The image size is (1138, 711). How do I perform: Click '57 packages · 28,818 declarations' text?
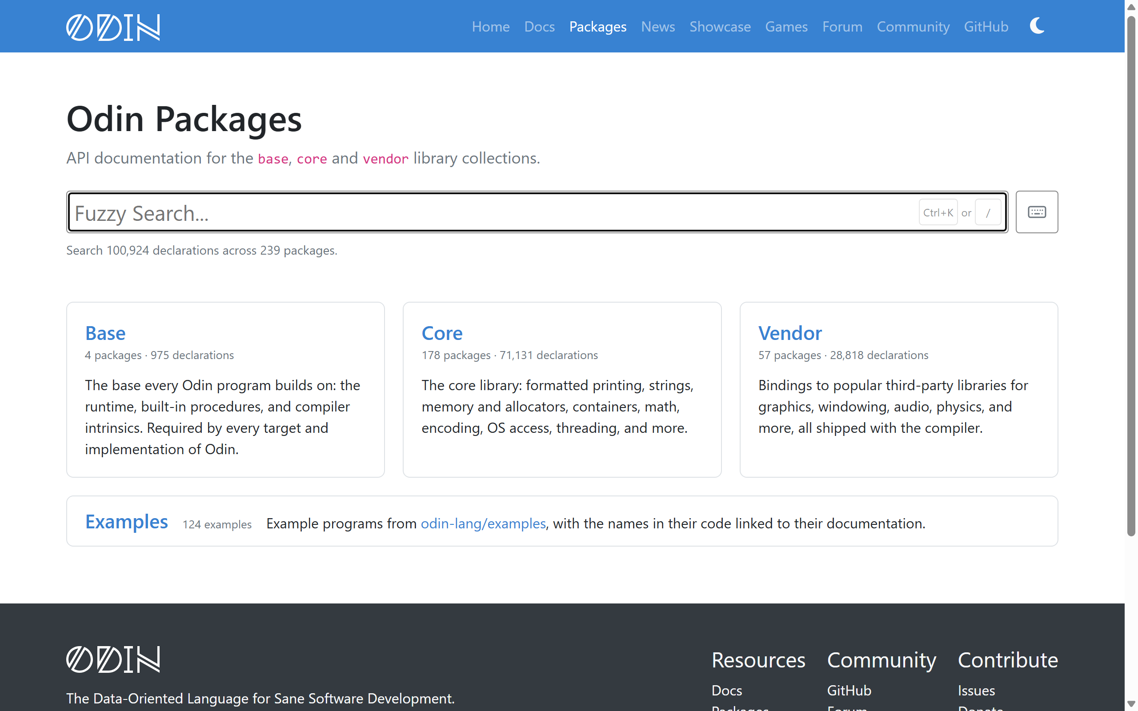(843, 355)
